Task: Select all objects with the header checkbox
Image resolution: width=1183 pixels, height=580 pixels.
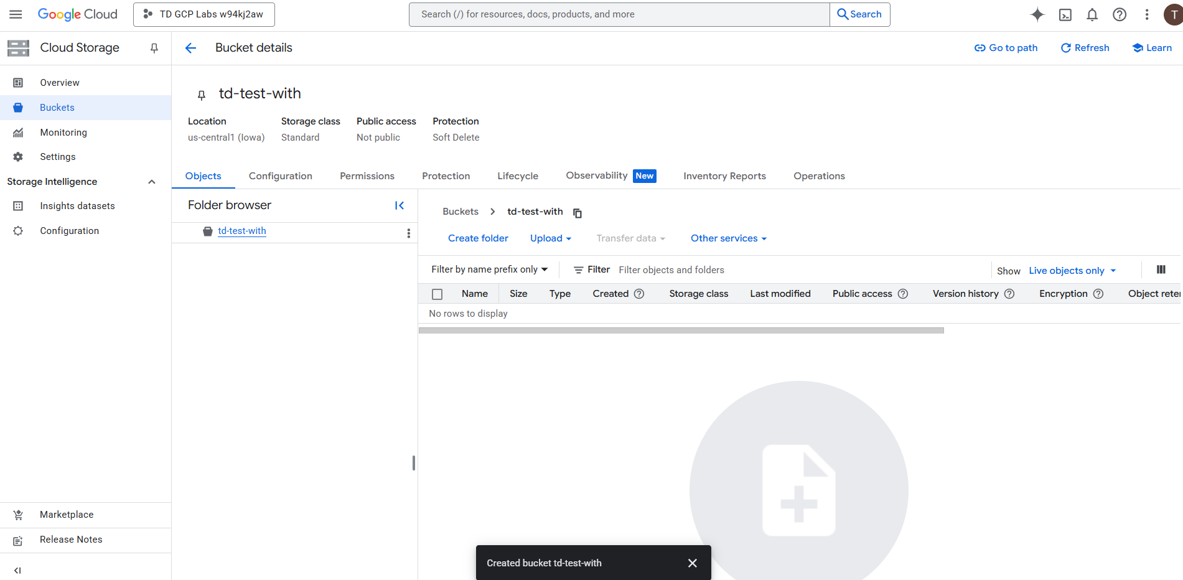Action: [437, 293]
